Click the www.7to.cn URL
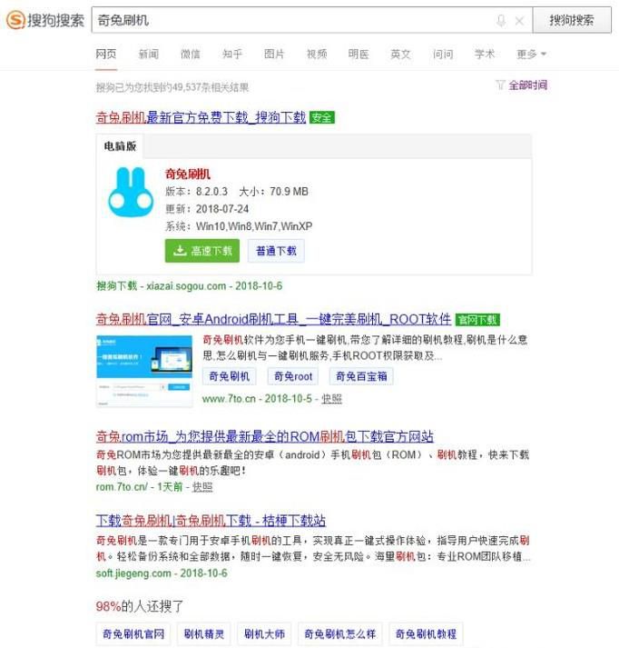Screen dimensions: 619x648 (229, 399)
